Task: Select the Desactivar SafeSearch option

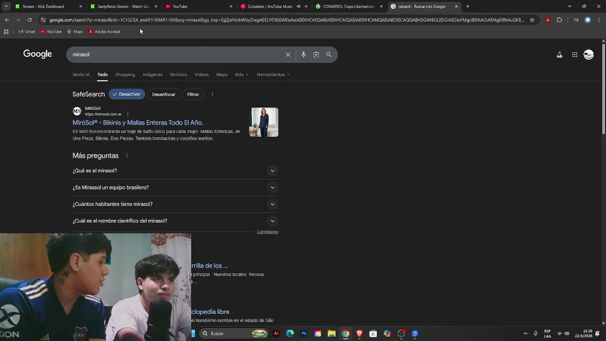Action: click(127, 94)
